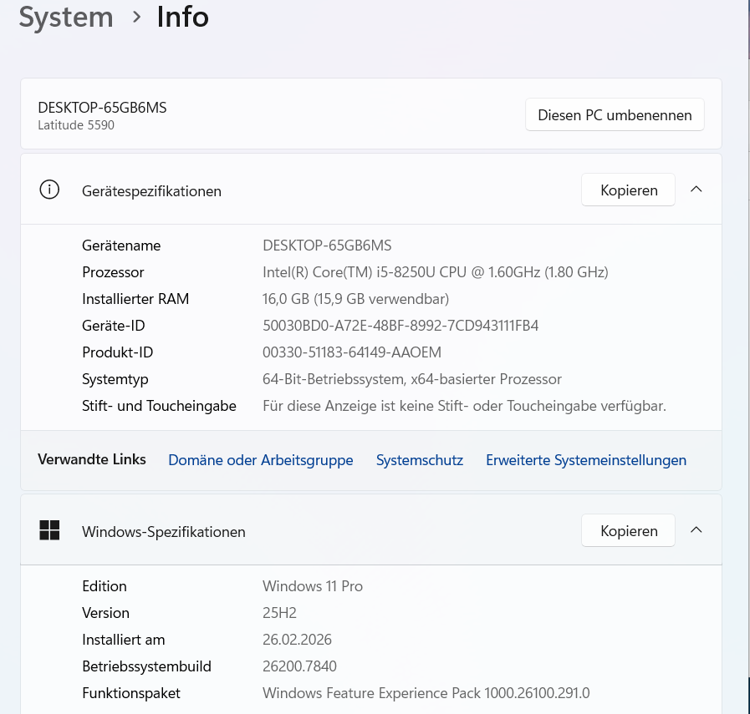The image size is (750, 714).
Task: Click 'Diesen PC umbenennen' button
Action: point(615,114)
